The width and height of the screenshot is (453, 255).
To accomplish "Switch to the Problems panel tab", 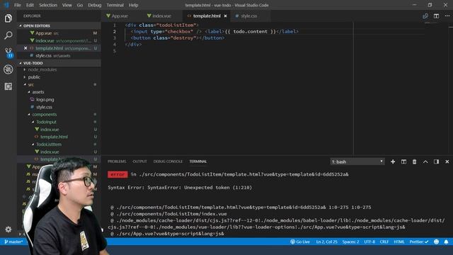I will click(x=117, y=161).
